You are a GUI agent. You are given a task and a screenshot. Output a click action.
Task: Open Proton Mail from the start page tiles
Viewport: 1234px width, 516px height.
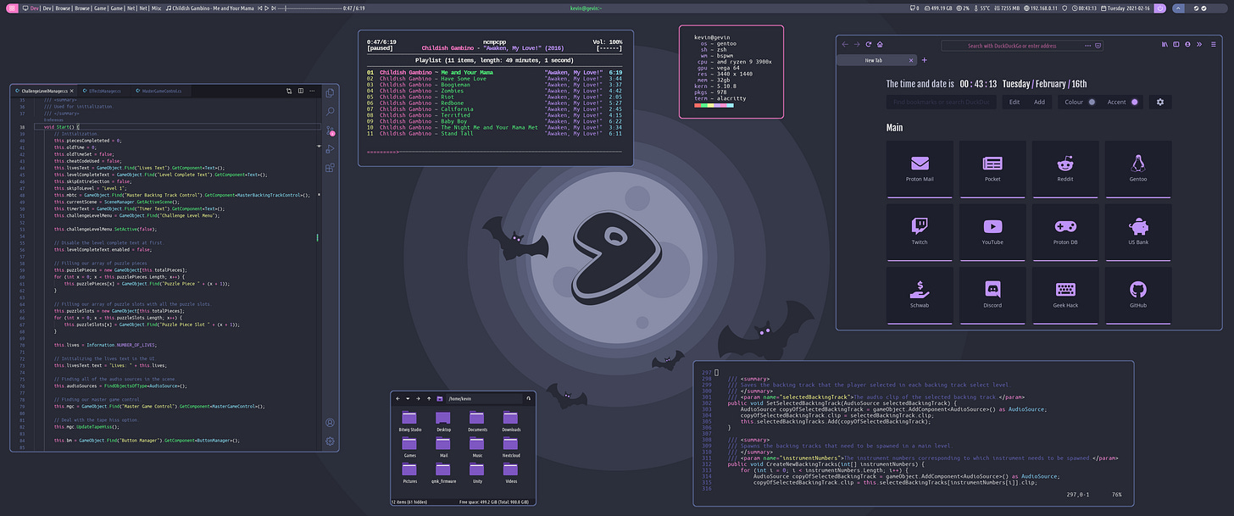920,168
